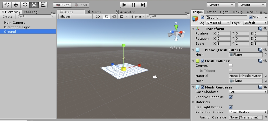
Task: Open Mesh Collider help icon
Action: pyautogui.click(x=260, y=61)
